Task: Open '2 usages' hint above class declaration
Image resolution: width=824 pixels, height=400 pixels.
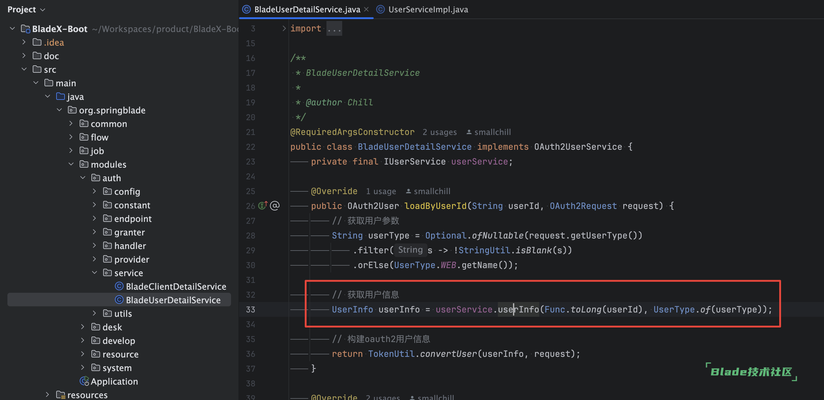Action: [439, 132]
